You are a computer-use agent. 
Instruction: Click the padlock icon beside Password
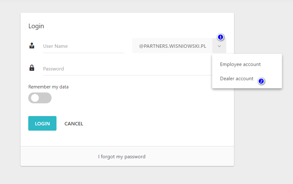[32, 68]
